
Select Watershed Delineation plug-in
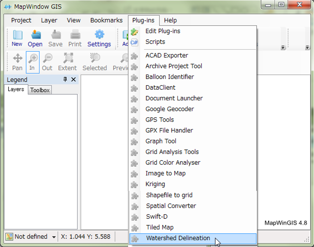193,239
